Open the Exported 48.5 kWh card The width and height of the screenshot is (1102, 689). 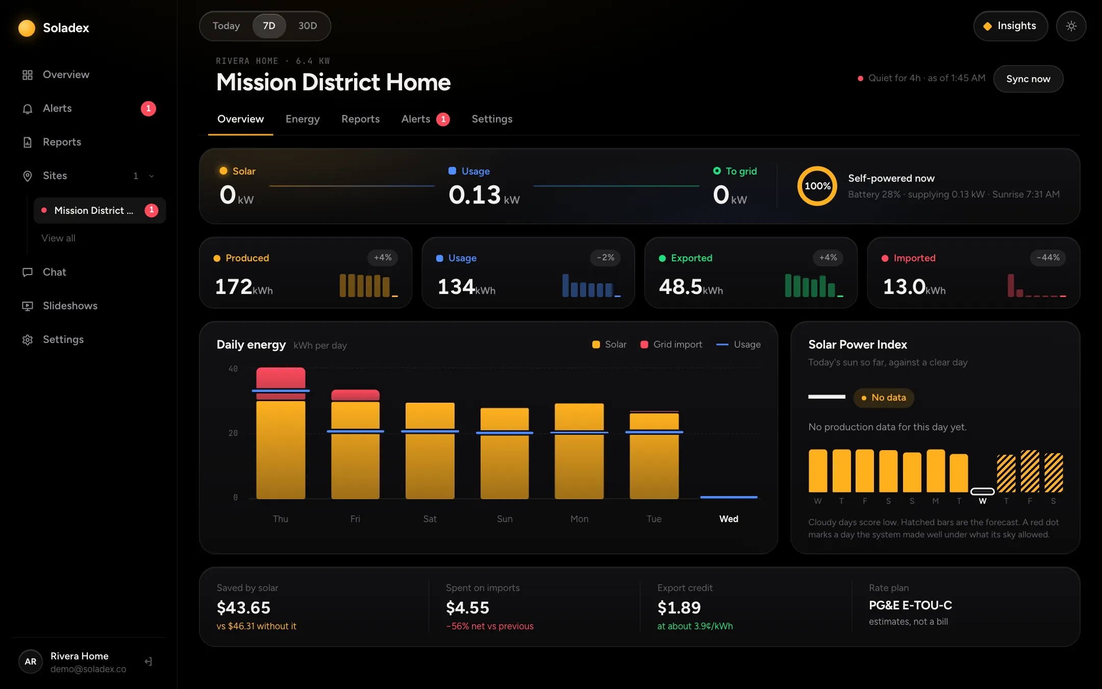[x=751, y=273]
